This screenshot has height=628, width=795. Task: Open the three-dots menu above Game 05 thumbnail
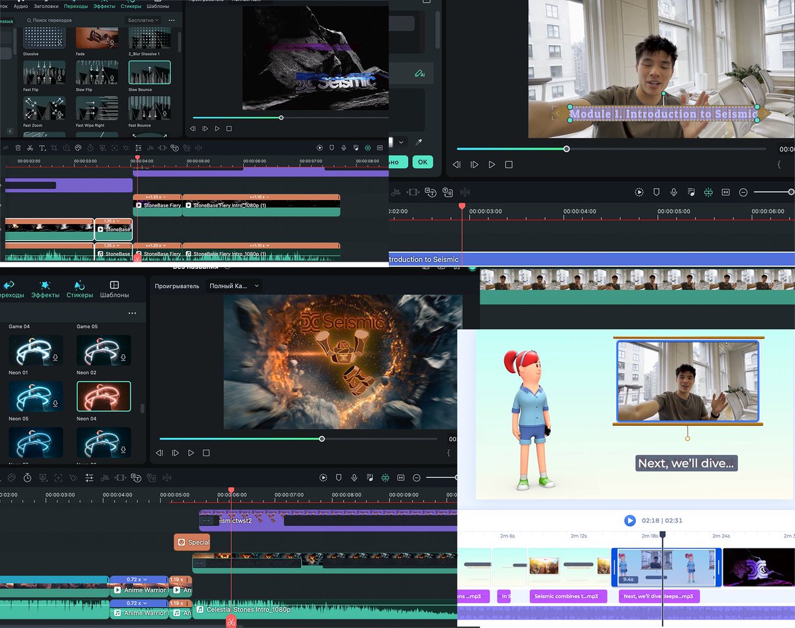pyautogui.click(x=132, y=313)
